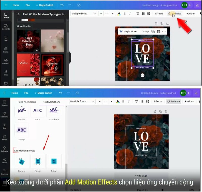
Task: Apply the Pulse animation
Action: 54,161
